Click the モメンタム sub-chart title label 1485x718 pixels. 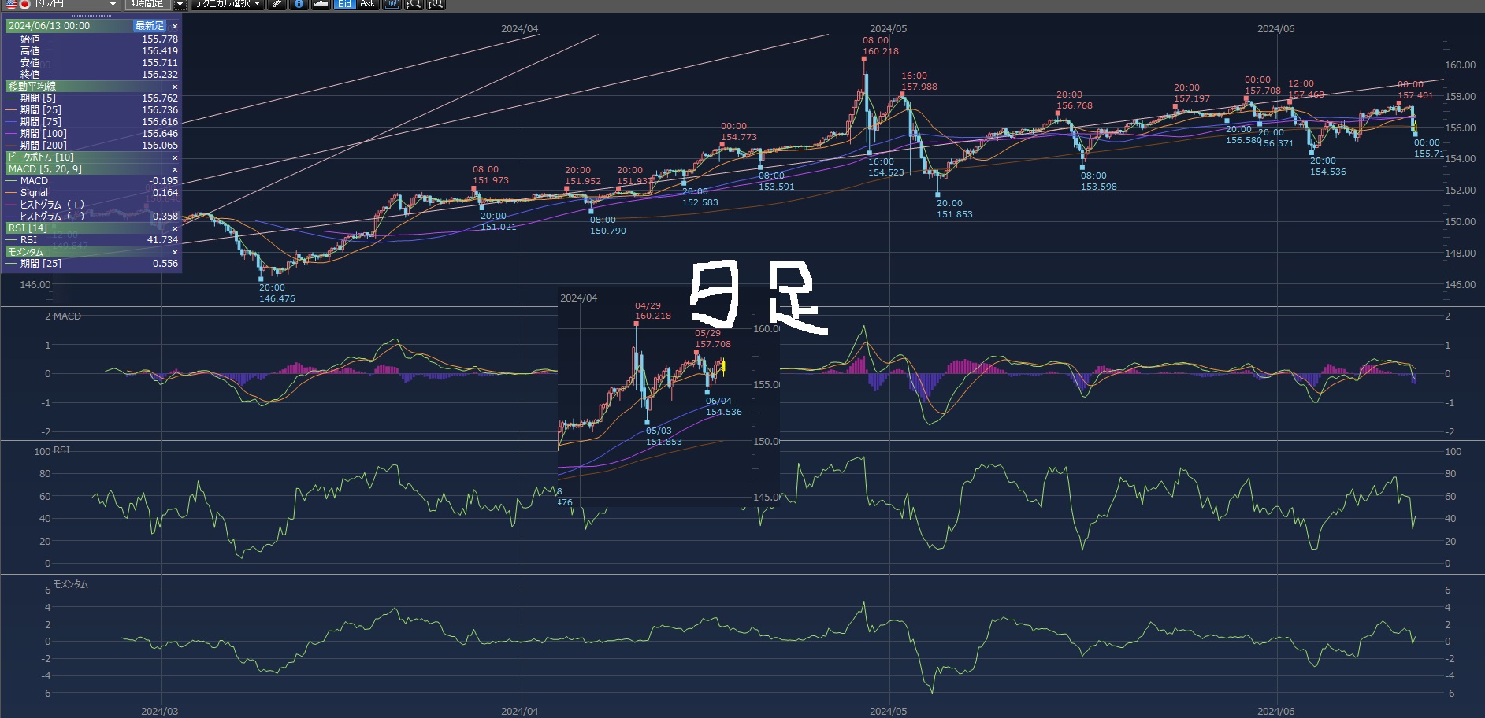pyautogui.click(x=71, y=584)
